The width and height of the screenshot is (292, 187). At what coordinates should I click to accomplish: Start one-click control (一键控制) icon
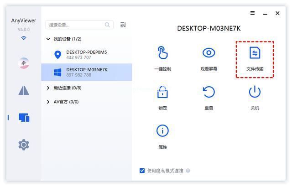(162, 52)
